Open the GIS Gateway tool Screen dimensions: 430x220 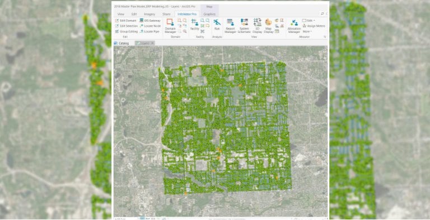coord(150,21)
